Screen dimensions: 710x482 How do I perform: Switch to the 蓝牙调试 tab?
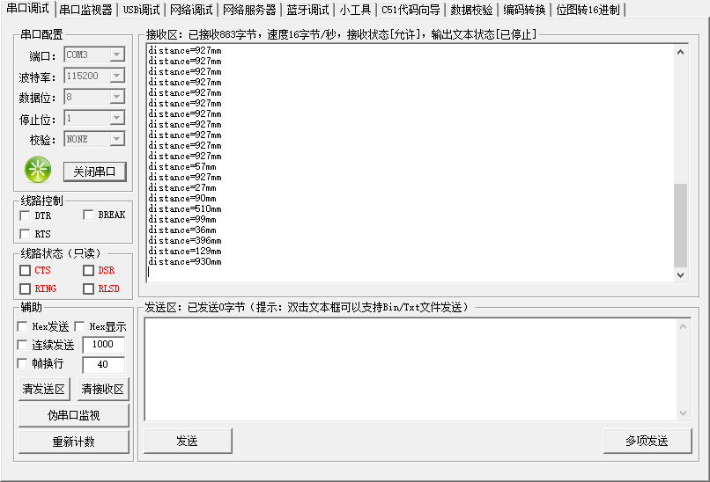(x=307, y=10)
